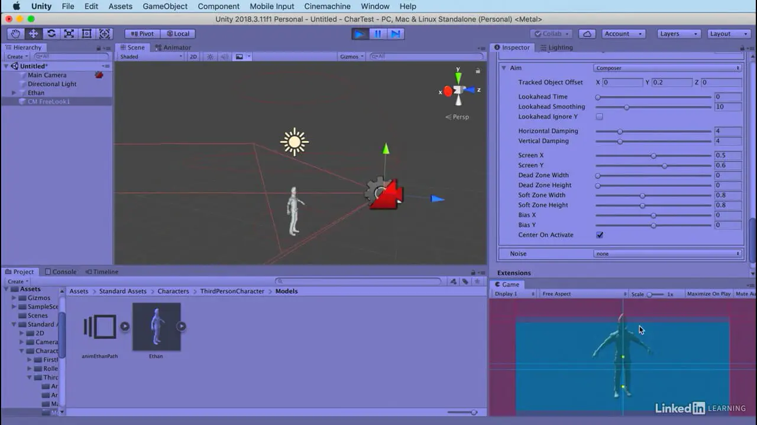Screen dimensions: 757x425
Task: Collapse the Aim section
Action: click(x=504, y=68)
